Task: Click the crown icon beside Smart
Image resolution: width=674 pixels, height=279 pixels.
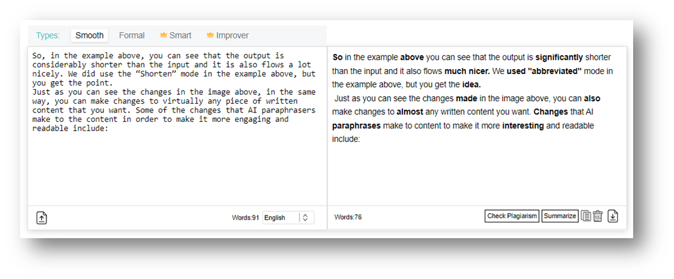Action: point(163,35)
